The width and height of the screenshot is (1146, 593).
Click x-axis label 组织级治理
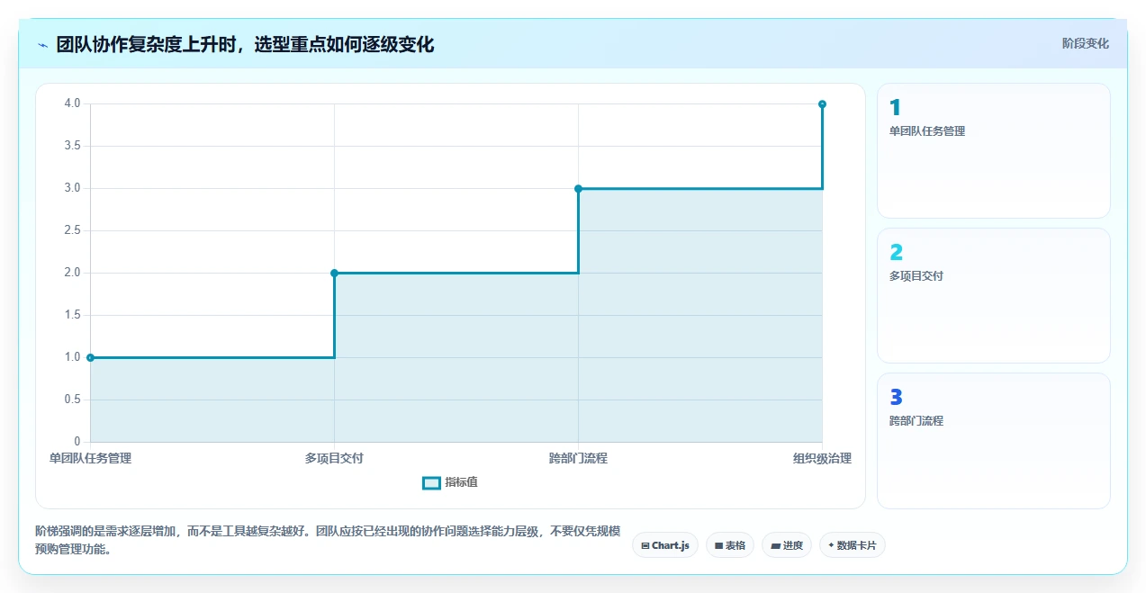tap(822, 458)
